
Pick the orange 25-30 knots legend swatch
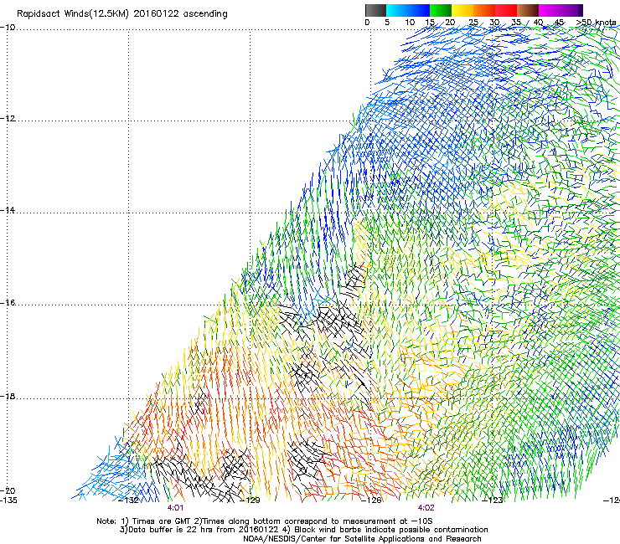point(484,10)
